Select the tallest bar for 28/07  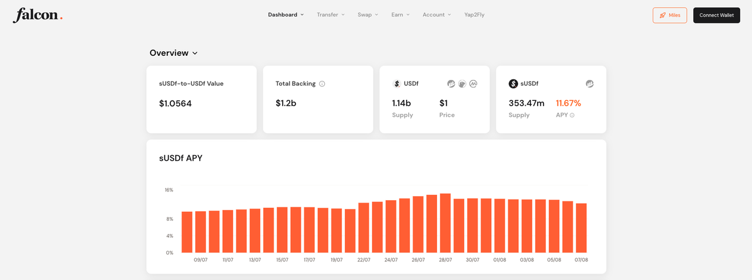point(445,223)
